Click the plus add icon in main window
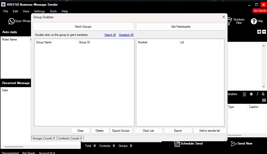Screen dimensions: 267x154 pyautogui.click(x=259, y=32)
